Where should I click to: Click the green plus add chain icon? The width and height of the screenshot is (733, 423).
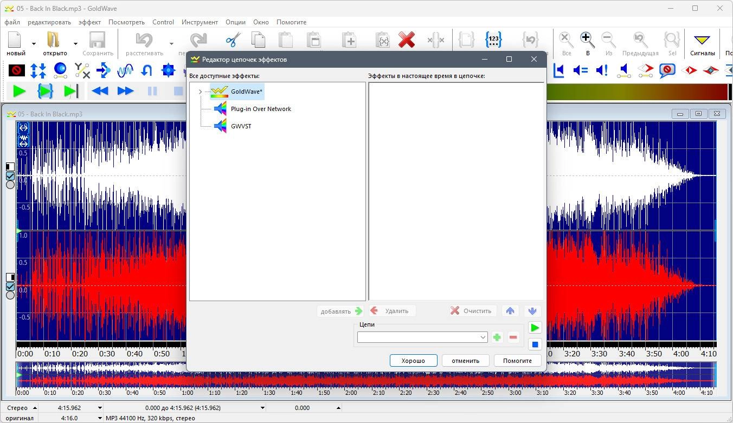click(497, 337)
